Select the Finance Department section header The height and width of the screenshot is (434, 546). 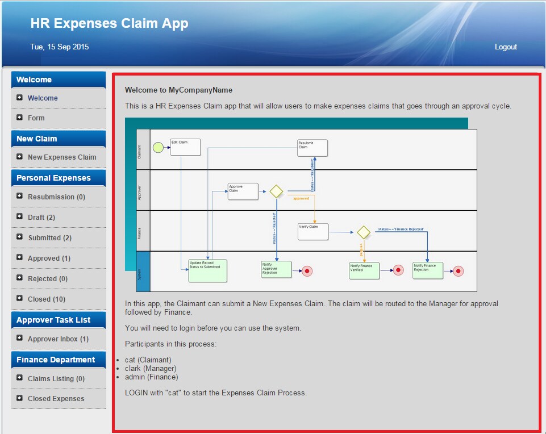tap(59, 360)
